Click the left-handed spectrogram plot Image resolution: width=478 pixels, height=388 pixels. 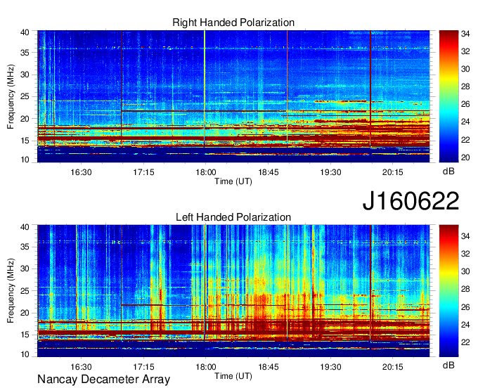click(233, 291)
